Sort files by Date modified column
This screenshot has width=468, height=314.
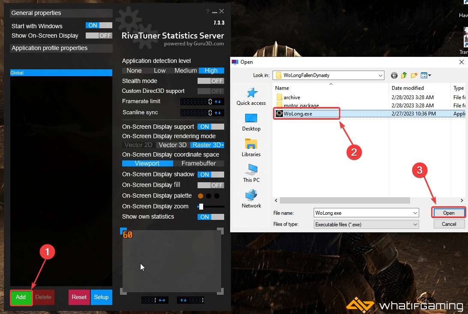tap(419, 88)
